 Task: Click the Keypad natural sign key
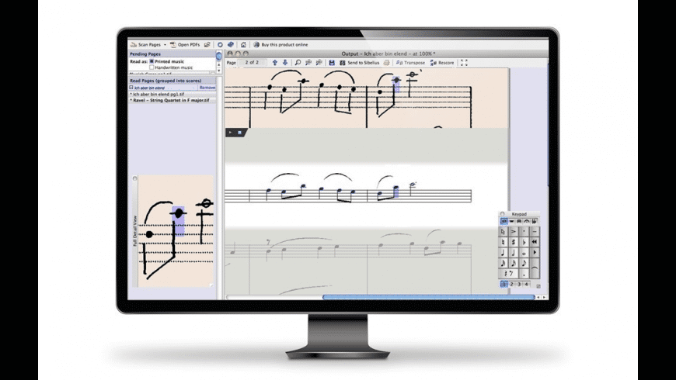[504, 242]
